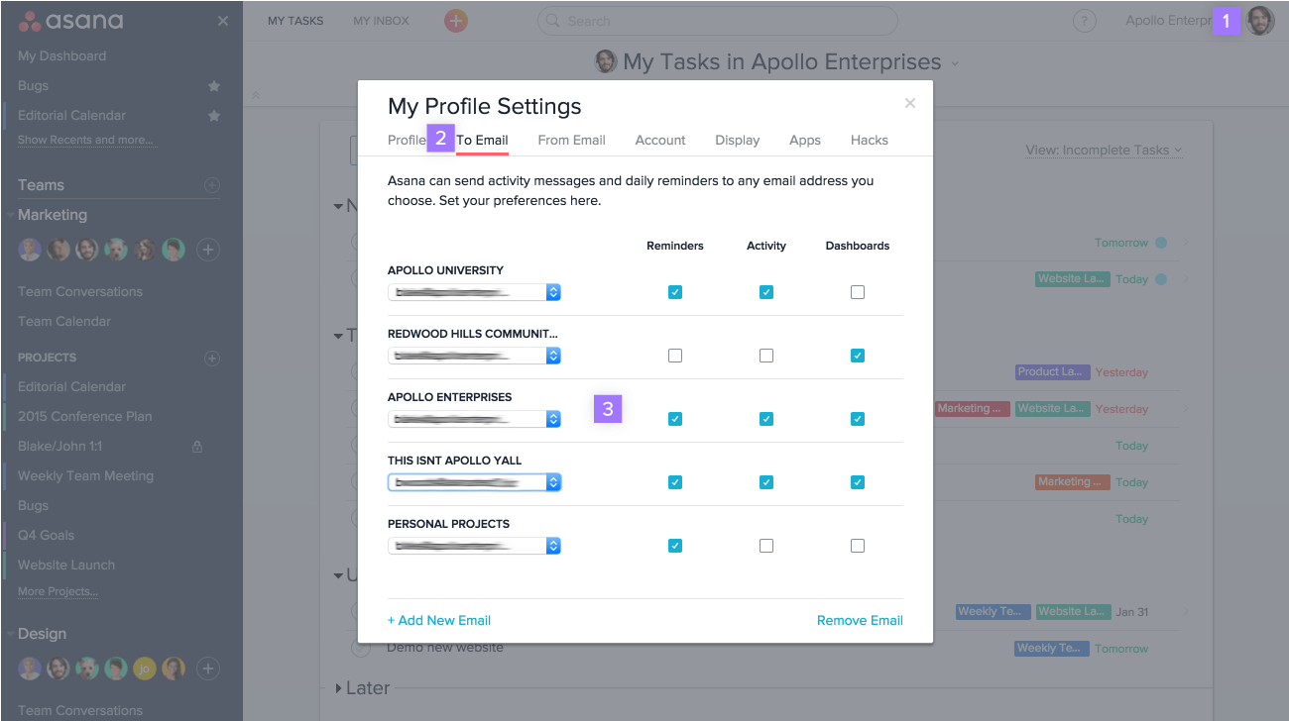The width and height of the screenshot is (1289, 721).
Task: Open MY INBOX in the top bar
Action: [x=381, y=21]
